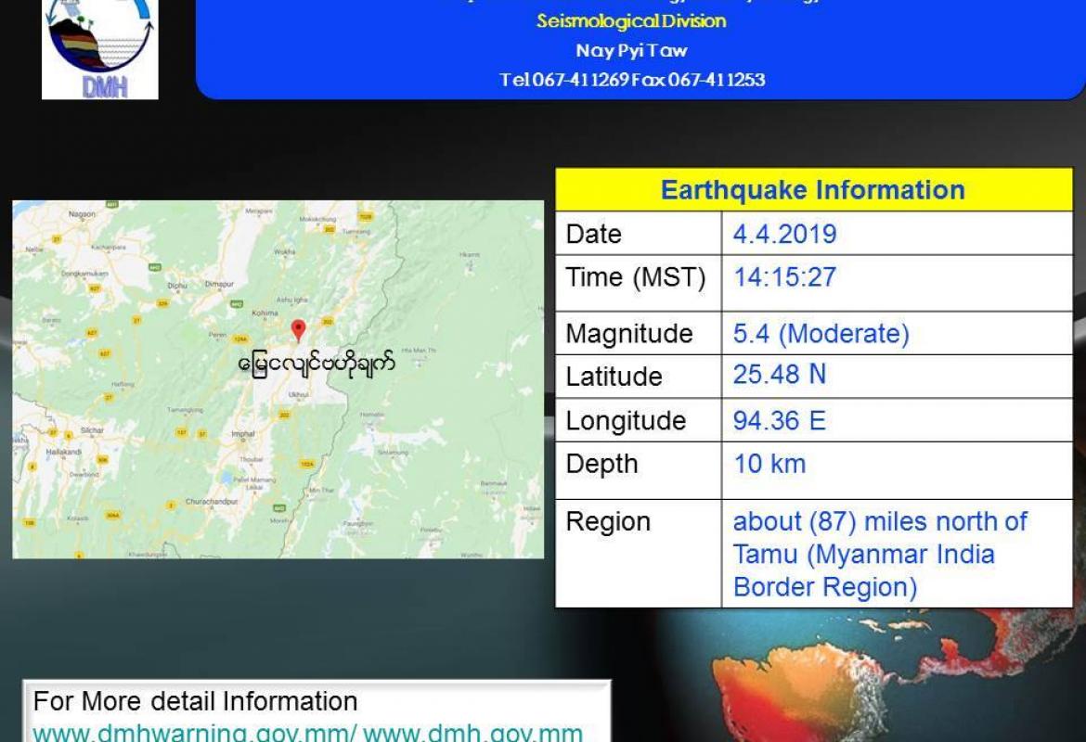Screen dimensions: 1086x742
Task: Click the red map location pin
Action: 298,331
